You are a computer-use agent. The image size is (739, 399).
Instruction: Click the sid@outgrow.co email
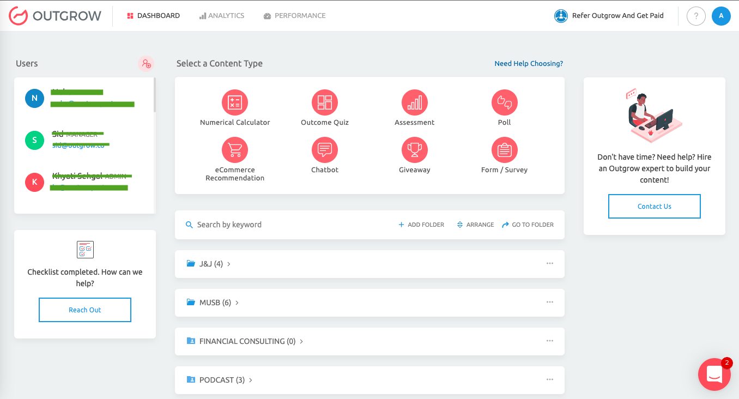tap(78, 146)
